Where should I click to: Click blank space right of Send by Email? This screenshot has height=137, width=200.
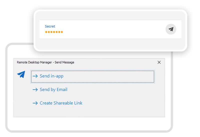112,89
